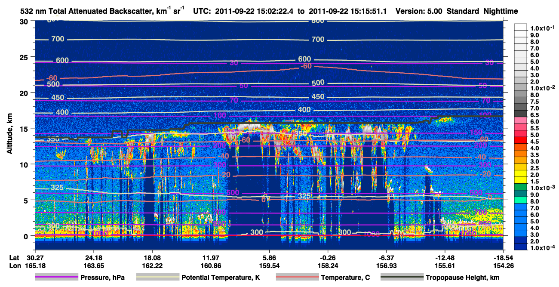Click colorbar label '1.0x10-2'

point(542,88)
